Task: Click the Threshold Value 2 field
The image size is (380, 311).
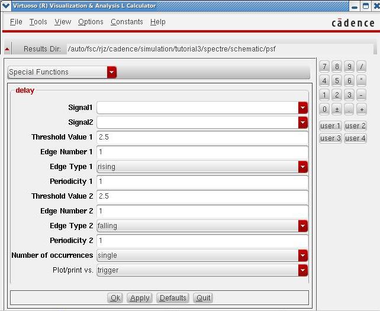Action: point(202,196)
